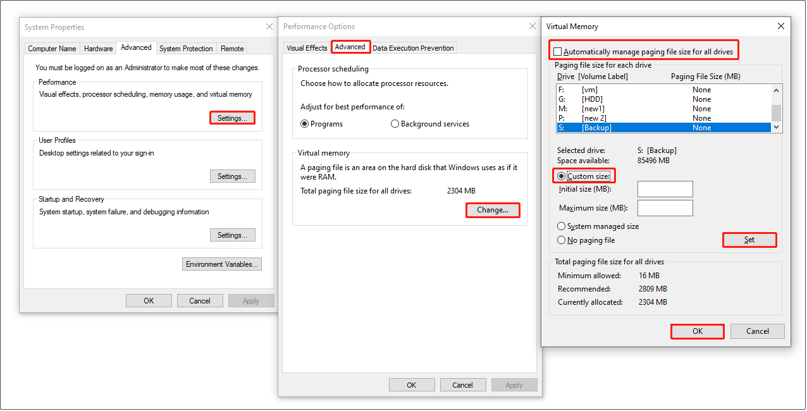Click Change virtual memory button

[493, 210]
